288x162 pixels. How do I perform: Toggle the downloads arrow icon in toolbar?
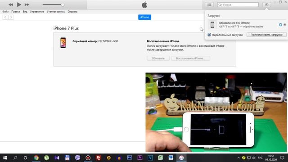[266, 4]
